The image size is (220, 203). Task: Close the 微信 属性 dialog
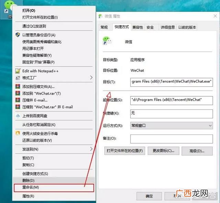point(215,16)
